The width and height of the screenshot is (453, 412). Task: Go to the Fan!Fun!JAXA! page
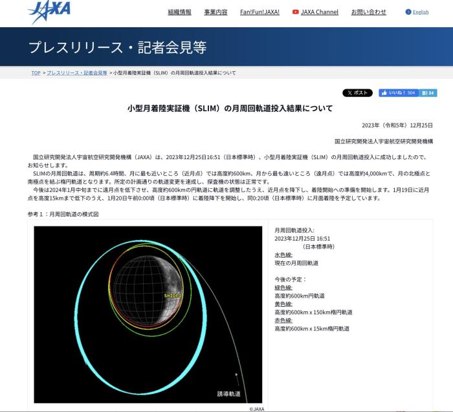tap(260, 12)
